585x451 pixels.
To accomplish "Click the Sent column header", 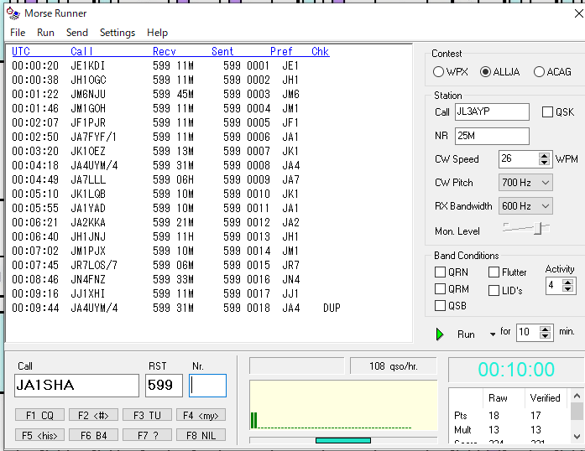I will [x=222, y=51].
